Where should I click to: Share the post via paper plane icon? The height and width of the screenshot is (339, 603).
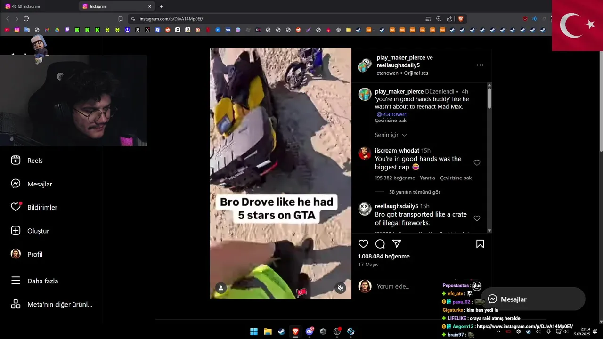click(397, 244)
